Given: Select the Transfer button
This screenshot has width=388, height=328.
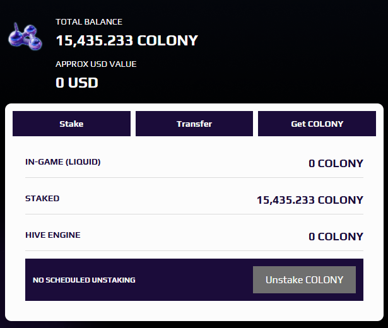Looking at the screenshot, I should point(194,124).
